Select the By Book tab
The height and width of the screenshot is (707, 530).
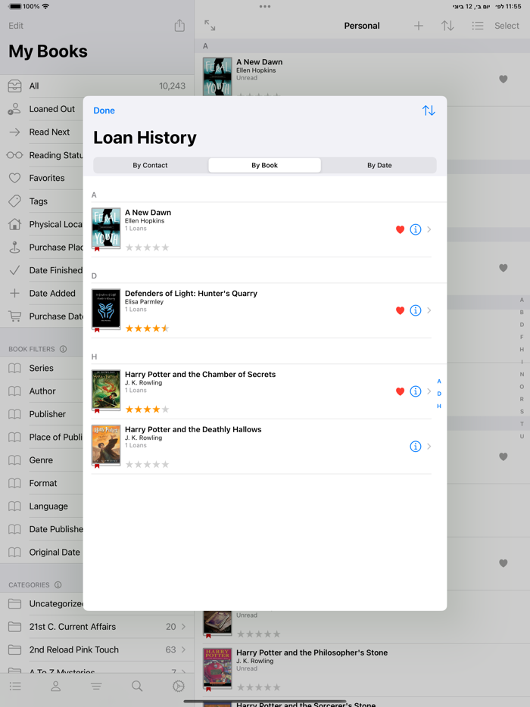[x=265, y=166]
